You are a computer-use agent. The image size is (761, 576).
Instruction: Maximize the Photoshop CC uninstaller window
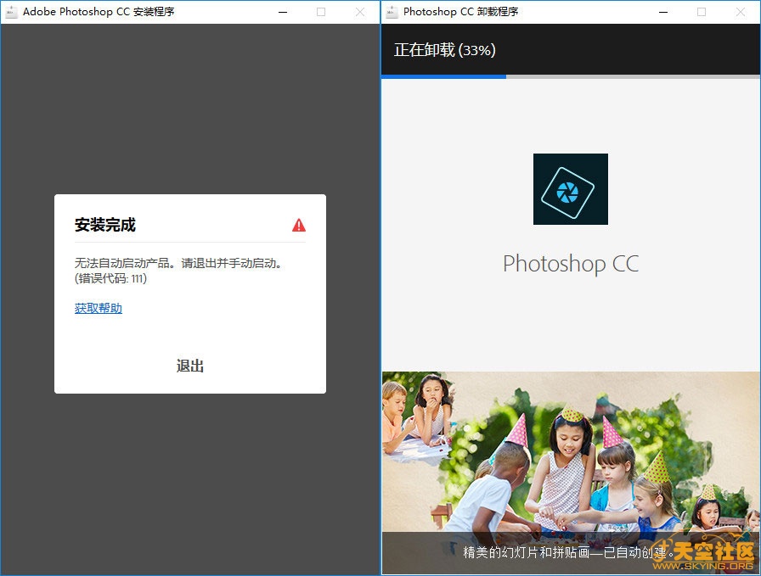click(702, 12)
